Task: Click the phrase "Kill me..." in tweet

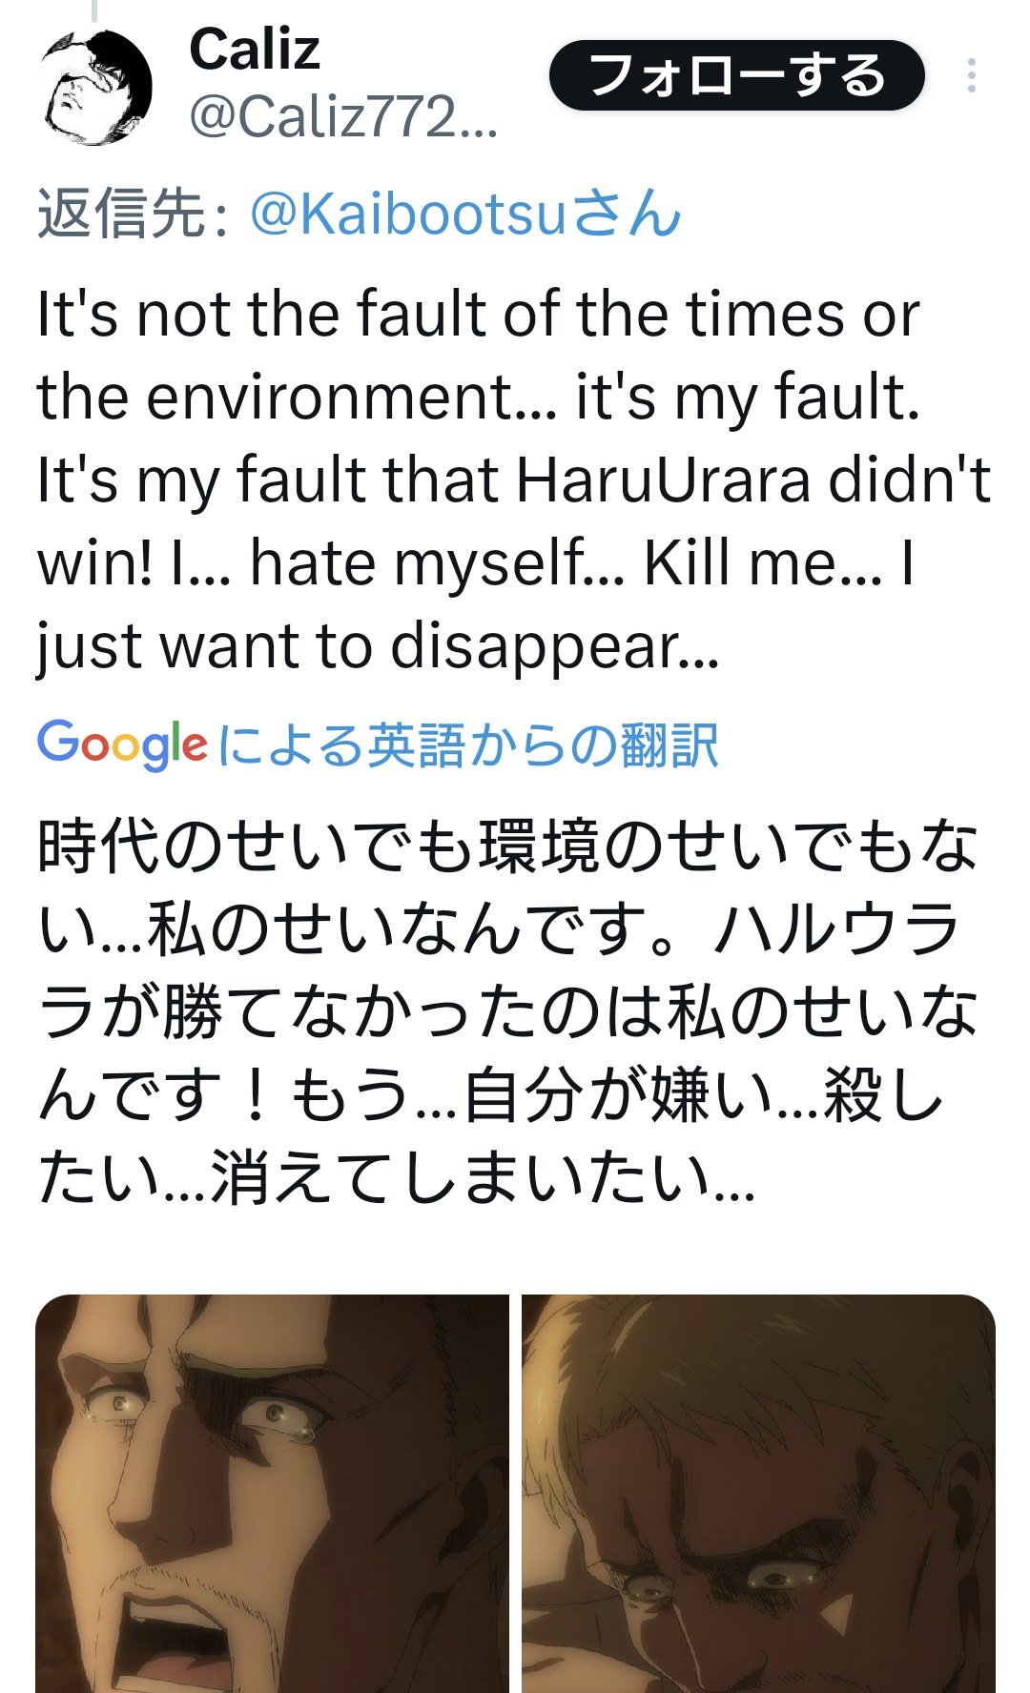Action: (x=763, y=563)
